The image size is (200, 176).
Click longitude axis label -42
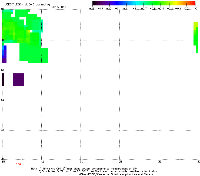pyautogui.click(x=41, y=162)
